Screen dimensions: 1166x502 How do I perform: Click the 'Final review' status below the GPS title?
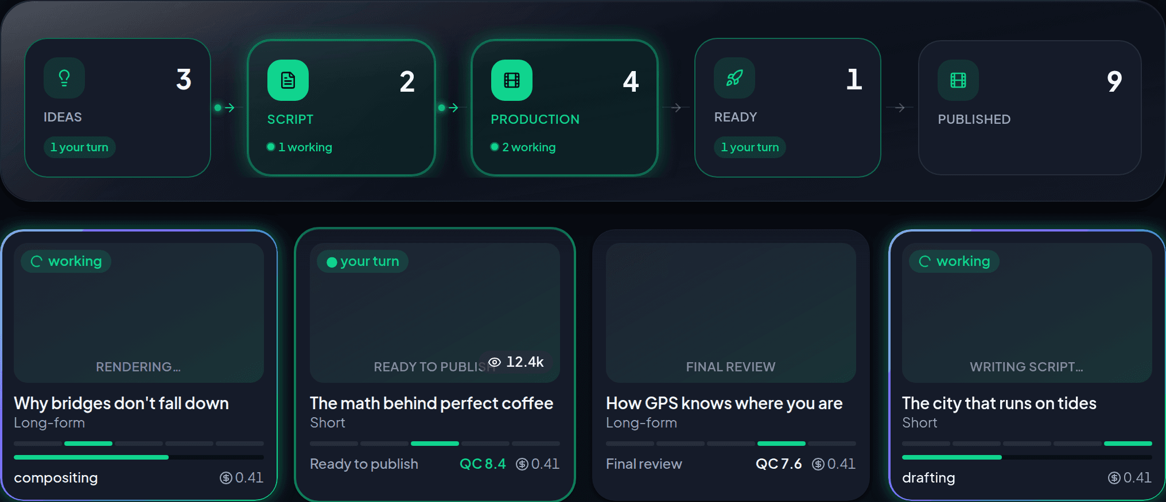(644, 464)
